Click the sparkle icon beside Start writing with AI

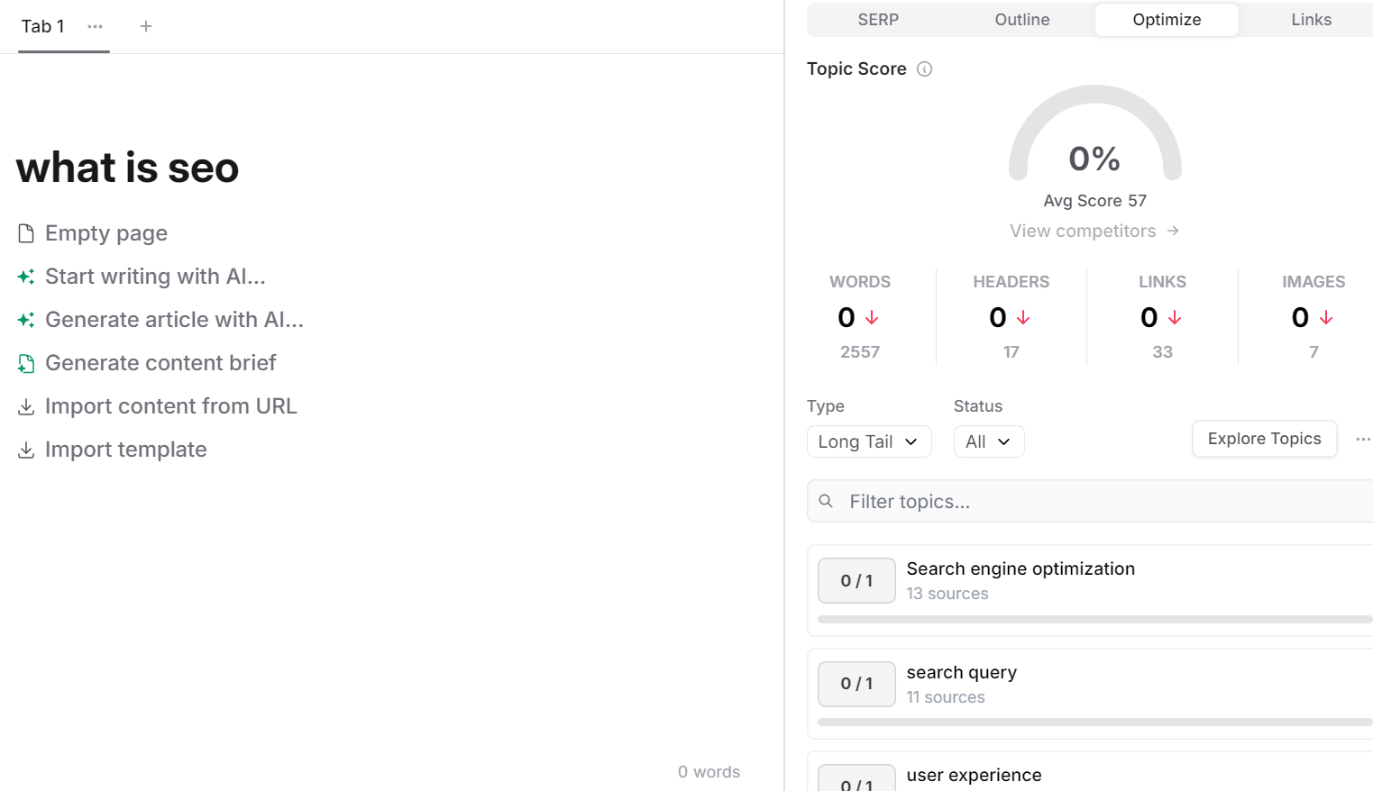pyautogui.click(x=26, y=277)
